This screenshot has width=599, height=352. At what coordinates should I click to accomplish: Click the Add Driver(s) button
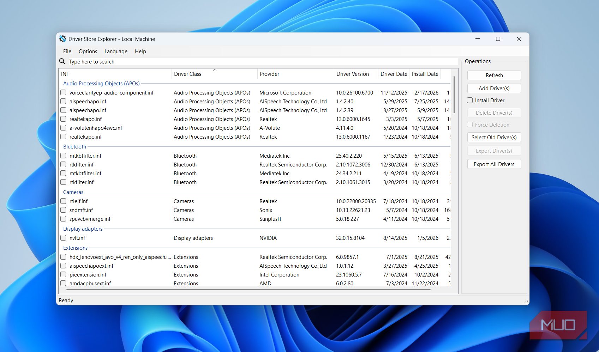click(494, 89)
